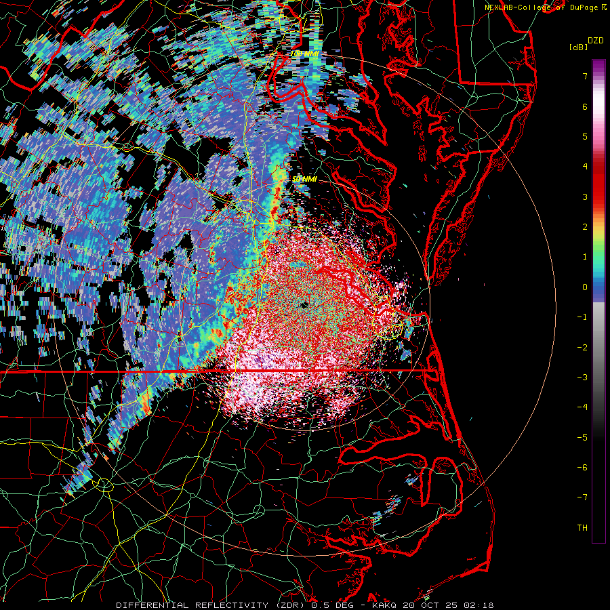Click the 5 value on the scale
This screenshot has width=610, height=610.
(x=585, y=136)
